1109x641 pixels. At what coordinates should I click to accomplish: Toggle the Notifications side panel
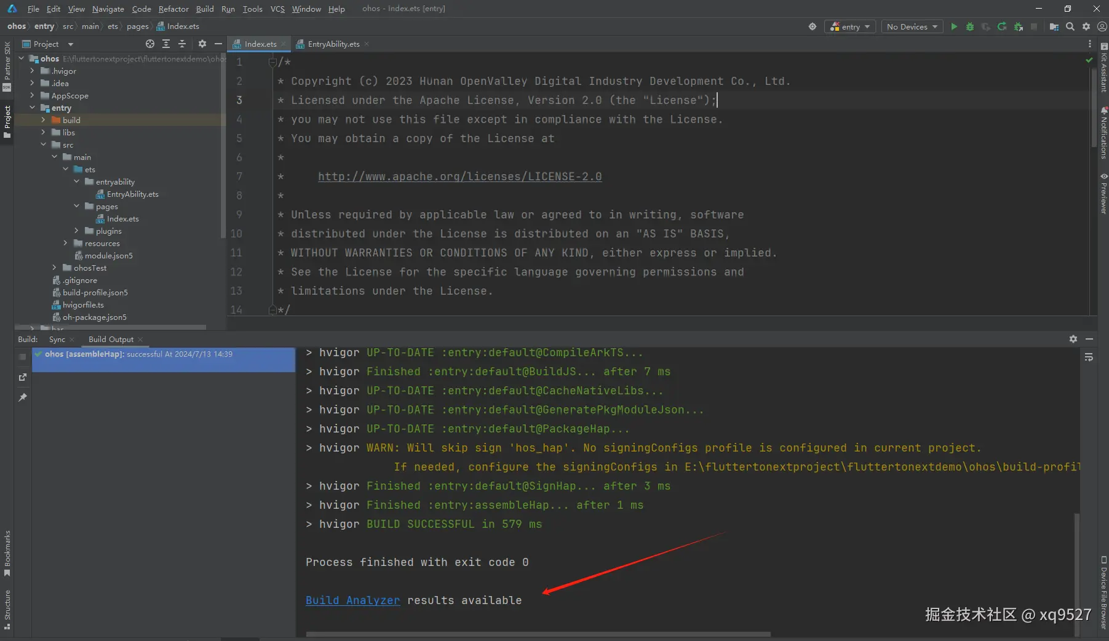point(1103,133)
